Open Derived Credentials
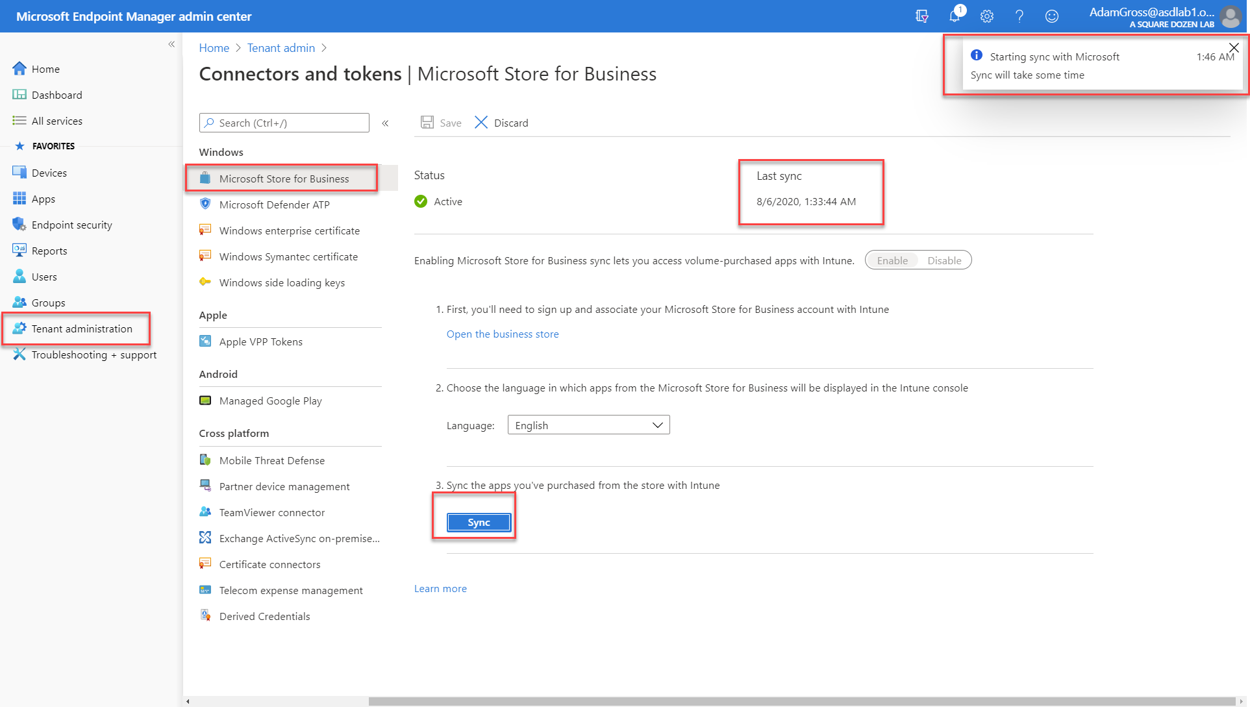Image resolution: width=1250 pixels, height=707 pixels. point(265,616)
